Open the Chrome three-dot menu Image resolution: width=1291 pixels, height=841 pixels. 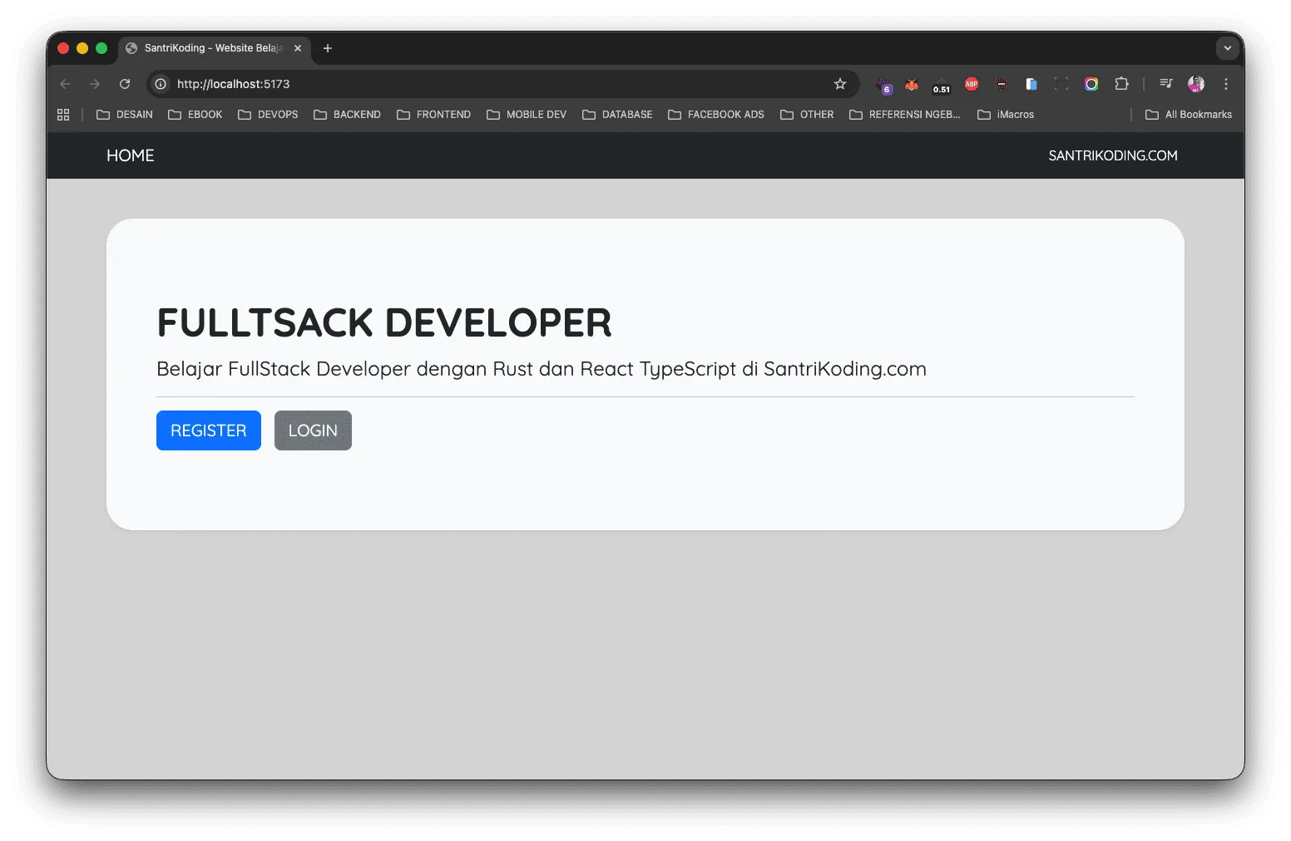(x=1226, y=84)
